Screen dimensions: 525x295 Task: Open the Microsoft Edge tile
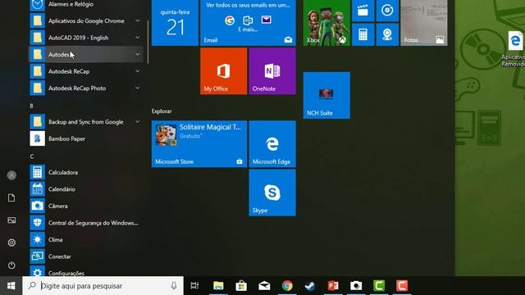(x=272, y=144)
